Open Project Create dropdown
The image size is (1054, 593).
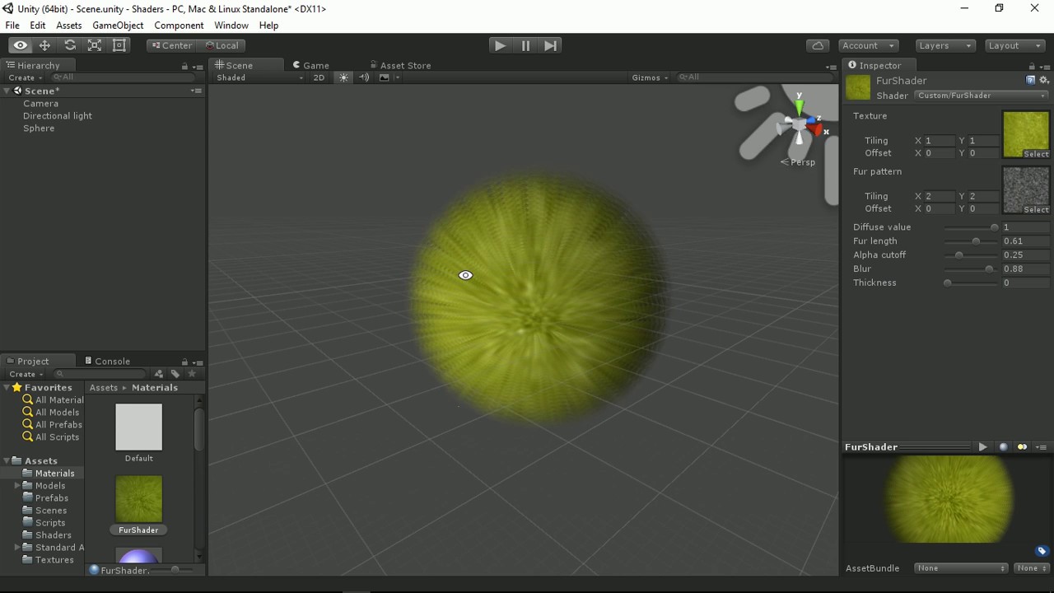(x=25, y=374)
